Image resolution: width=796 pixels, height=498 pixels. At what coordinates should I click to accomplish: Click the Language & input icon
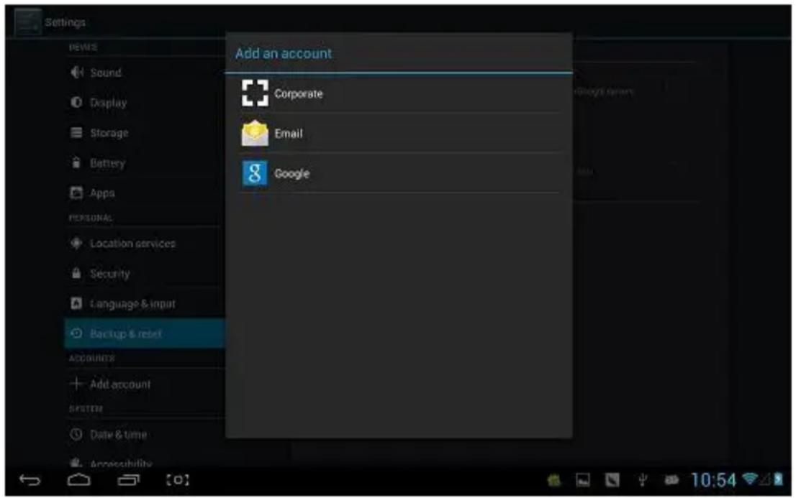[x=76, y=303]
